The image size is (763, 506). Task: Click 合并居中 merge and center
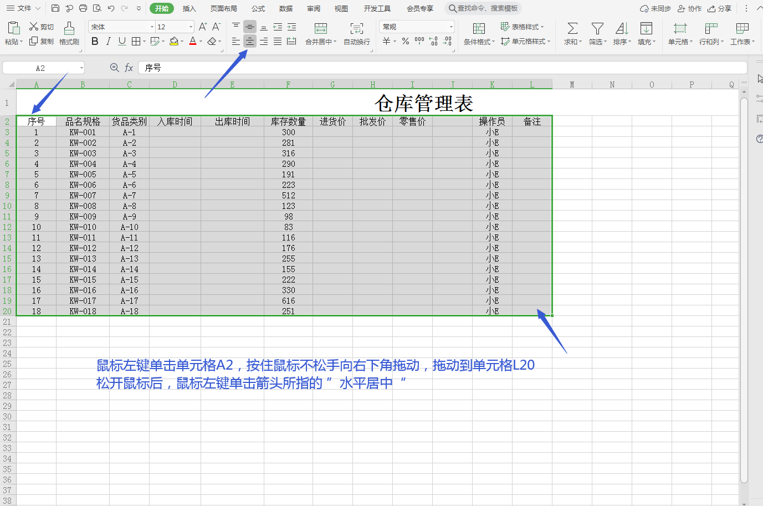click(x=321, y=34)
